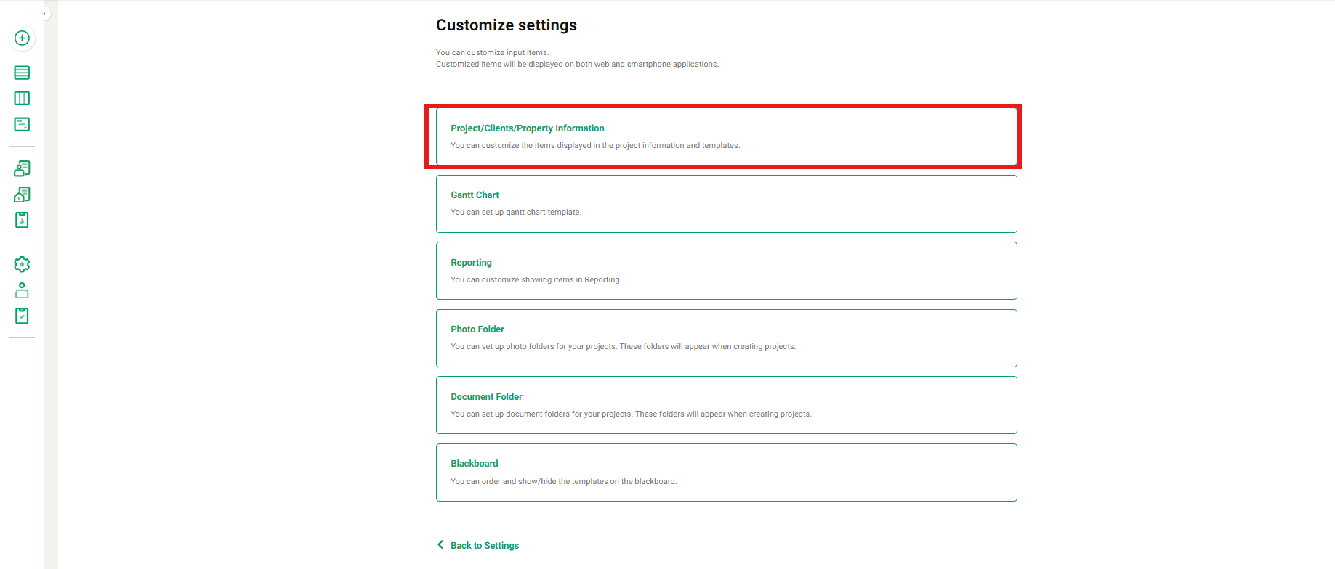Open the Gantt chart icon in sidebar

coord(22,124)
